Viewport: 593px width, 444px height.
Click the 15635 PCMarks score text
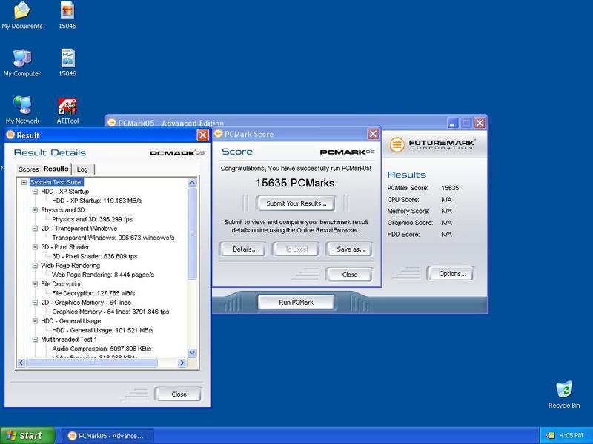(x=295, y=183)
